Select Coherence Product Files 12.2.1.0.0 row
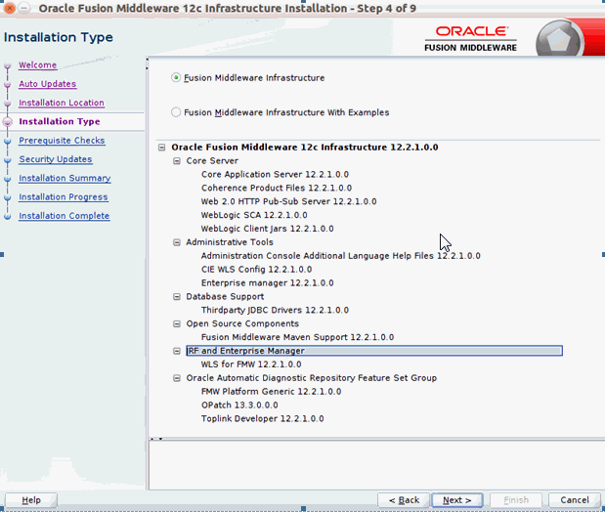This screenshot has width=605, height=512. [x=277, y=188]
